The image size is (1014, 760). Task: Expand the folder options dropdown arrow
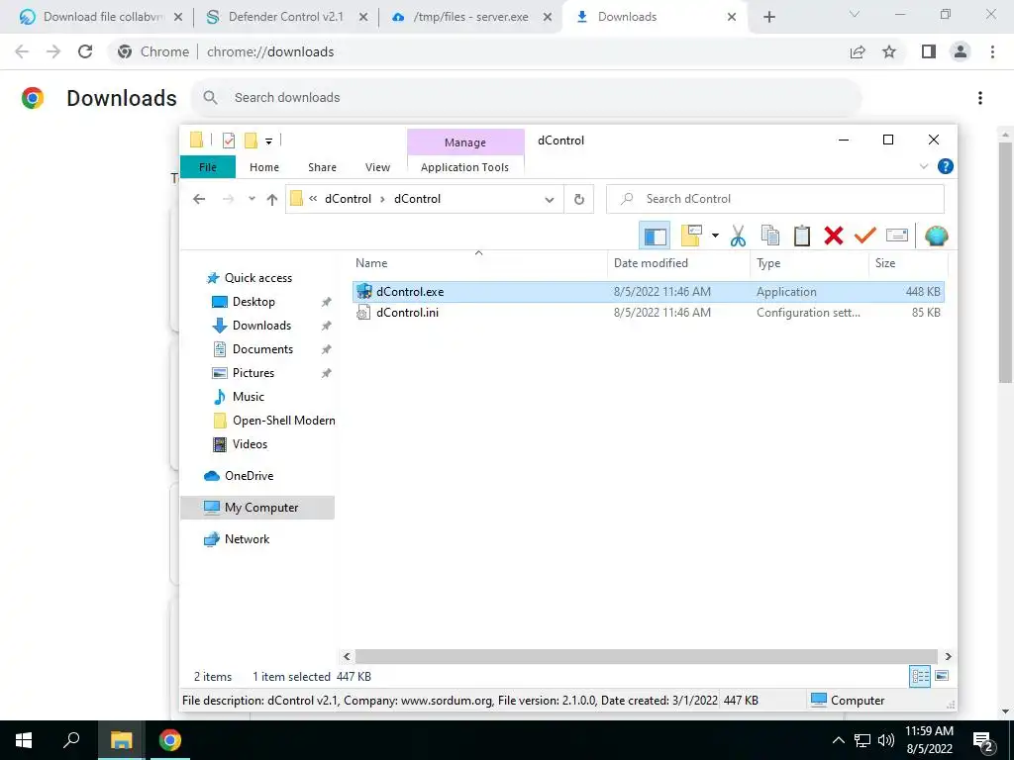[715, 236]
